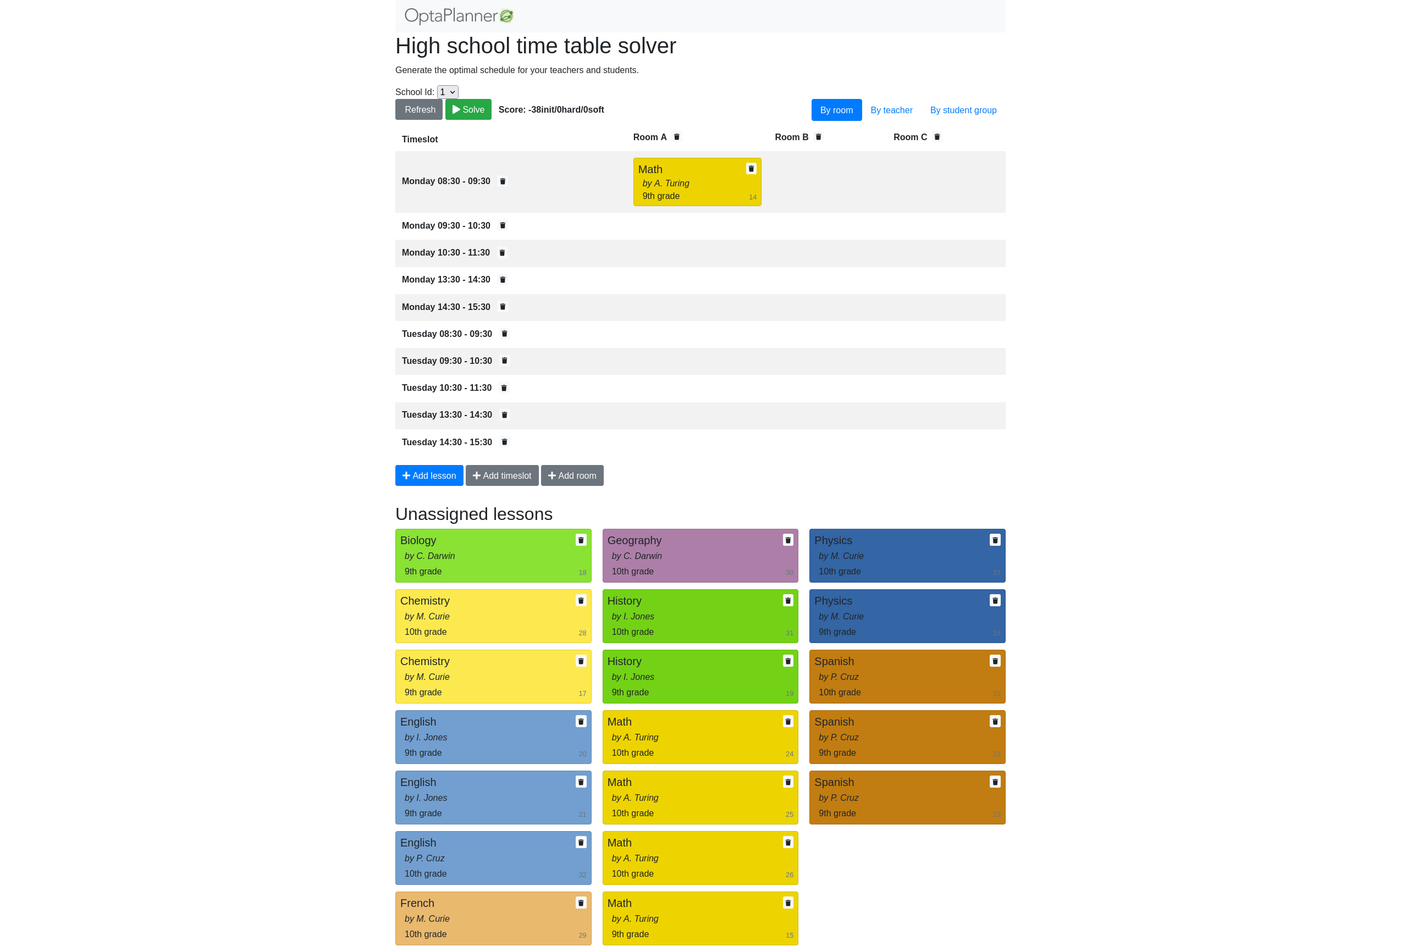The image size is (1401, 952).
Task: Click Add timeslot button
Action: pos(501,475)
